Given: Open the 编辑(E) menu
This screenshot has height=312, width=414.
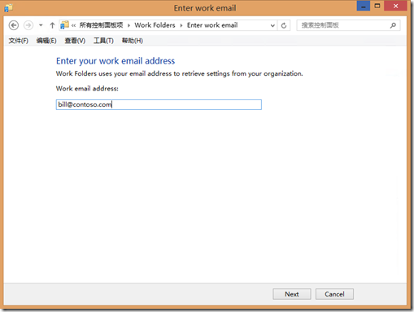Looking at the screenshot, I should pos(46,41).
